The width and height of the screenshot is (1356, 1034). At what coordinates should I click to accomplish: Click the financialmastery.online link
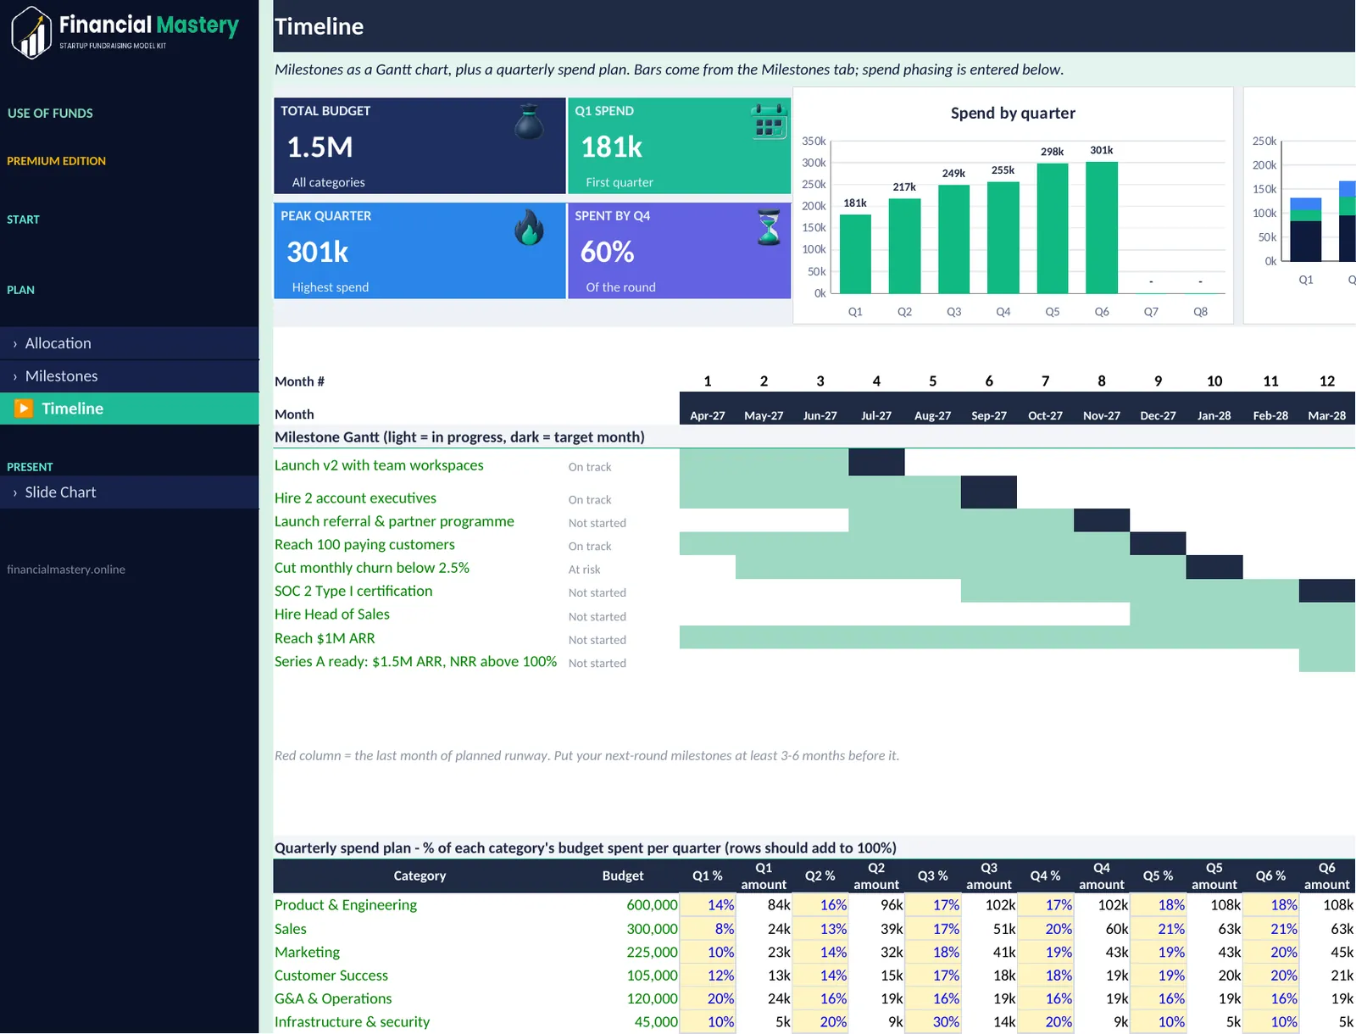[x=66, y=570]
